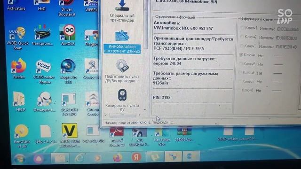Launch WinOLS from desktop

(x=68, y=35)
